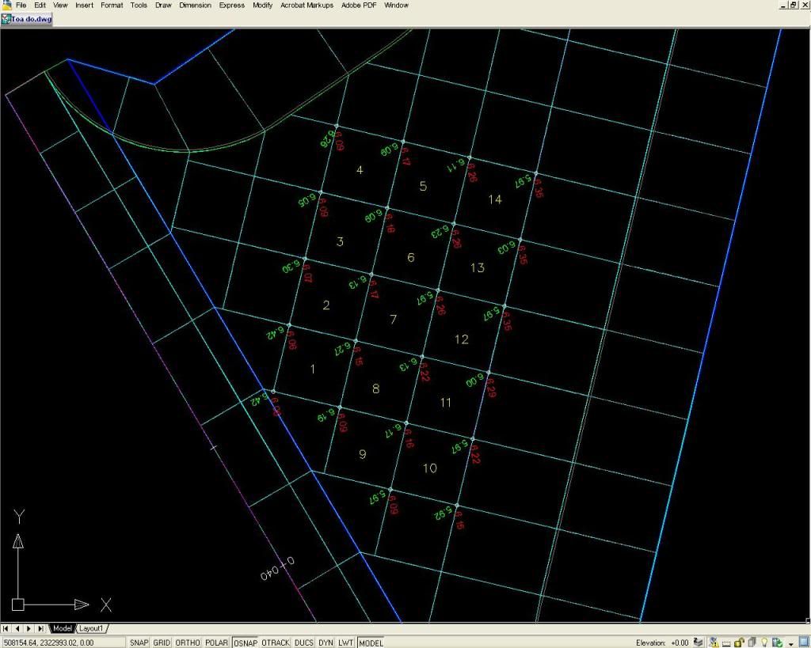Toggle POLAR tracking in status bar

point(216,642)
